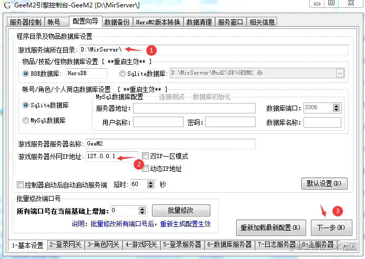
Task: Click the 游戏服务端所在目录 path field
Action: click(x=214, y=50)
